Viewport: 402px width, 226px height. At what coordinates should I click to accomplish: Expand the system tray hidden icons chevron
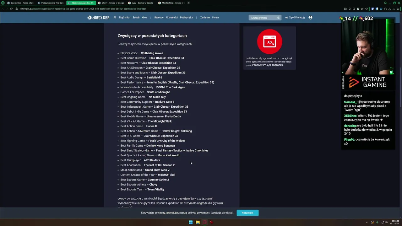coord(367,222)
